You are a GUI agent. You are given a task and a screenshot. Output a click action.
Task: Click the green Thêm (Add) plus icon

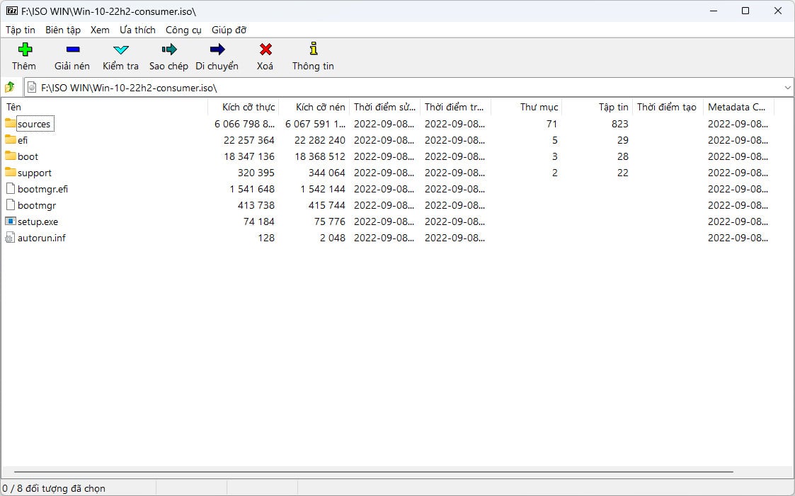coord(25,49)
